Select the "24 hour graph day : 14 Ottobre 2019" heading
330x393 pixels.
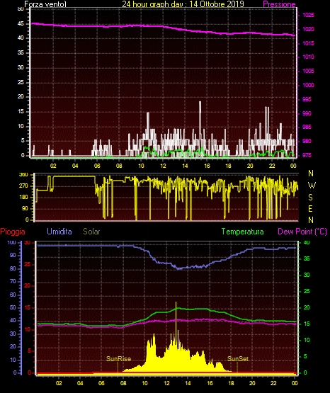[183, 4]
